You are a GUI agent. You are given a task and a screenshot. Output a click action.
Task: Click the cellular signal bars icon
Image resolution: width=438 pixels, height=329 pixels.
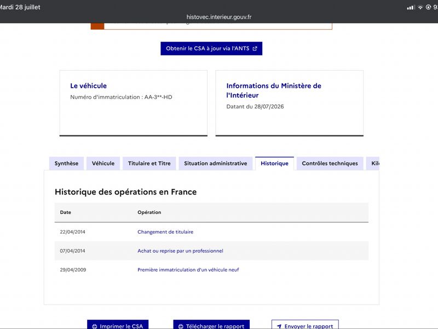(411, 8)
